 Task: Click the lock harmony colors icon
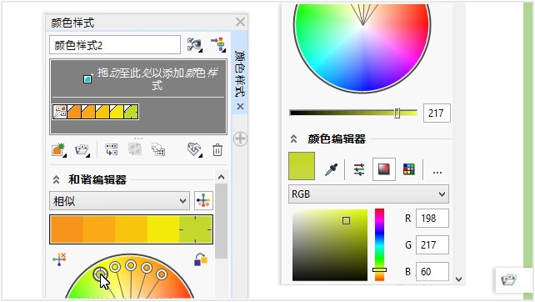201,259
